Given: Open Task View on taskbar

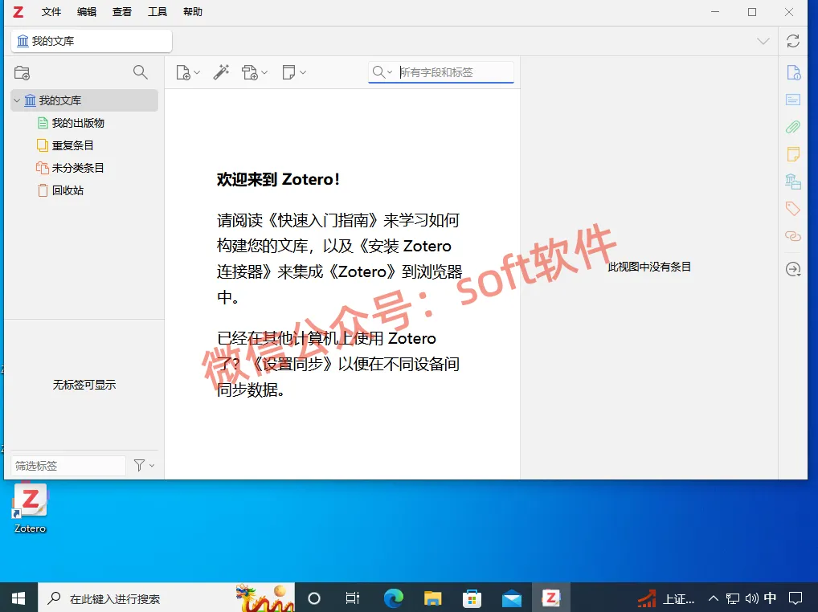Looking at the screenshot, I should [353, 598].
